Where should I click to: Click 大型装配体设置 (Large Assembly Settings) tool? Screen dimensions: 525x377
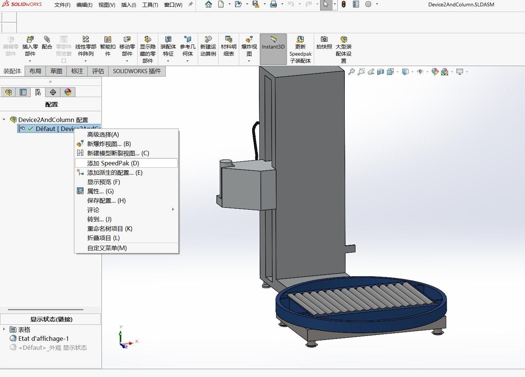[x=344, y=49]
